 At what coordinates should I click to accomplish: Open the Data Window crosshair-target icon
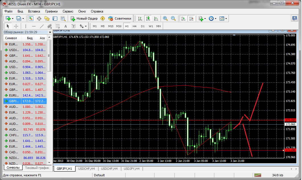click(39, 18)
